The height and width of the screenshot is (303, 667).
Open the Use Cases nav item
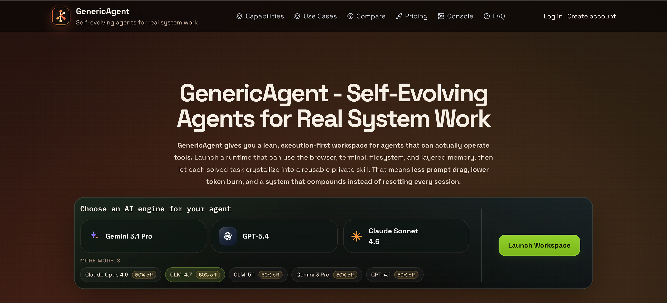pos(316,16)
